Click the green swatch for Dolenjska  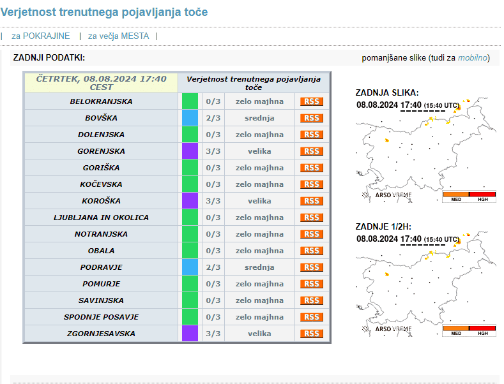190,135
